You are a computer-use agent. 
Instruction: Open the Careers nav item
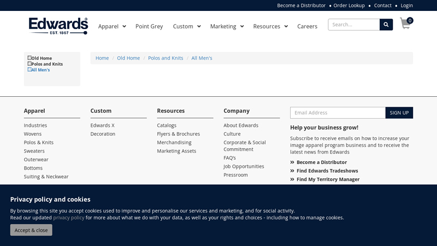pyautogui.click(x=307, y=26)
